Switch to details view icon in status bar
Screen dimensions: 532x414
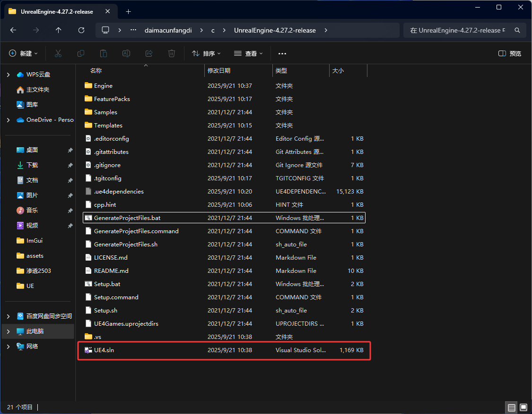(x=512, y=407)
